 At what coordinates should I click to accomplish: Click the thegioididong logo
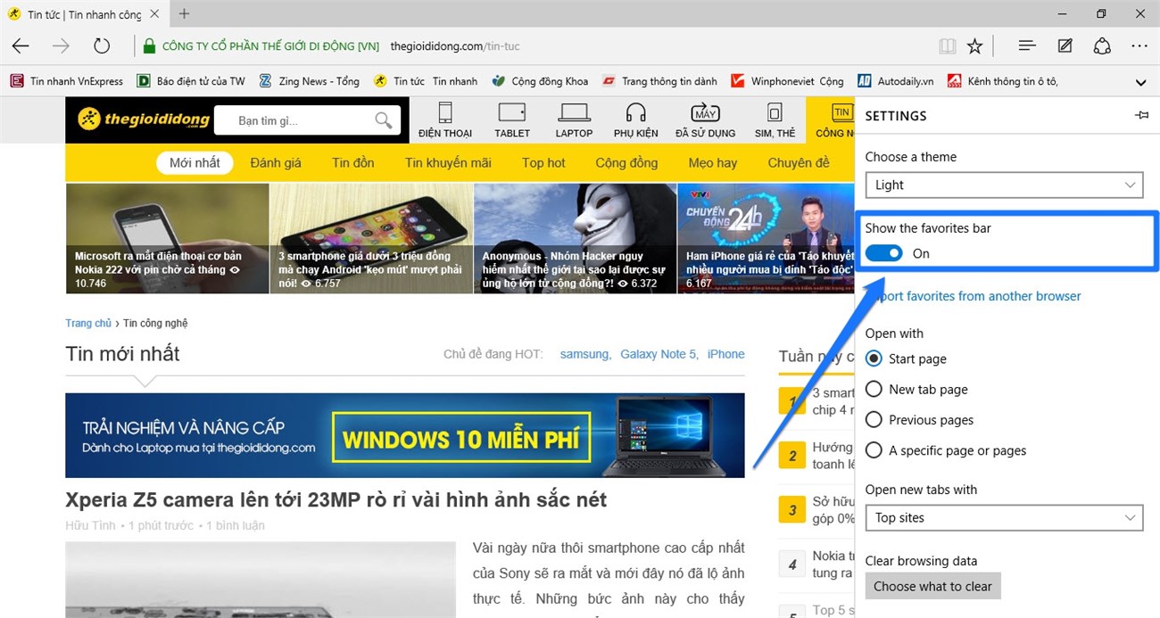tap(144, 119)
